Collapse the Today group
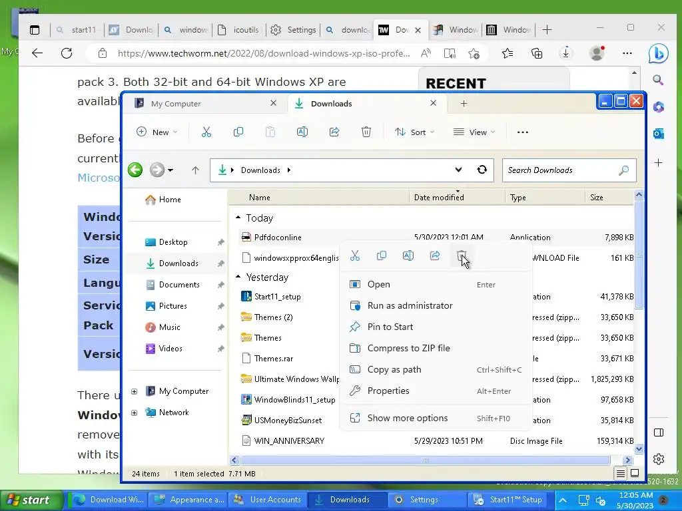Viewport: 682px width, 511px height. (238, 218)
